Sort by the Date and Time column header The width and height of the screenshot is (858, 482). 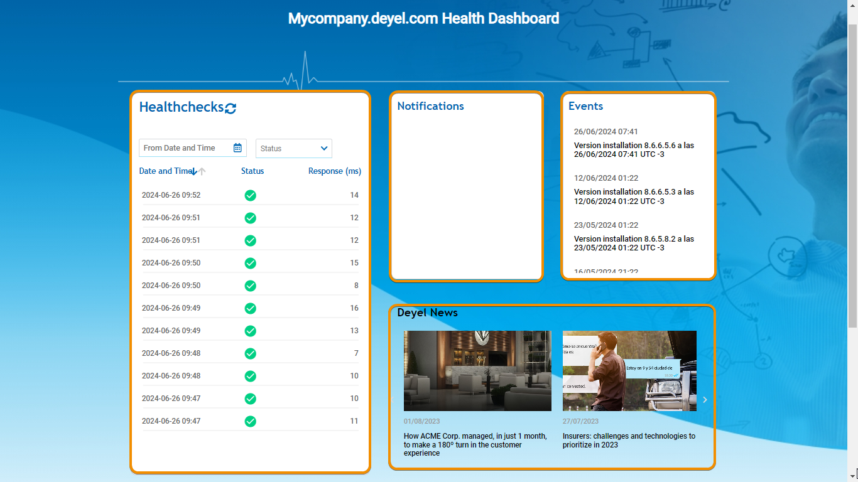tap(165, 171)
